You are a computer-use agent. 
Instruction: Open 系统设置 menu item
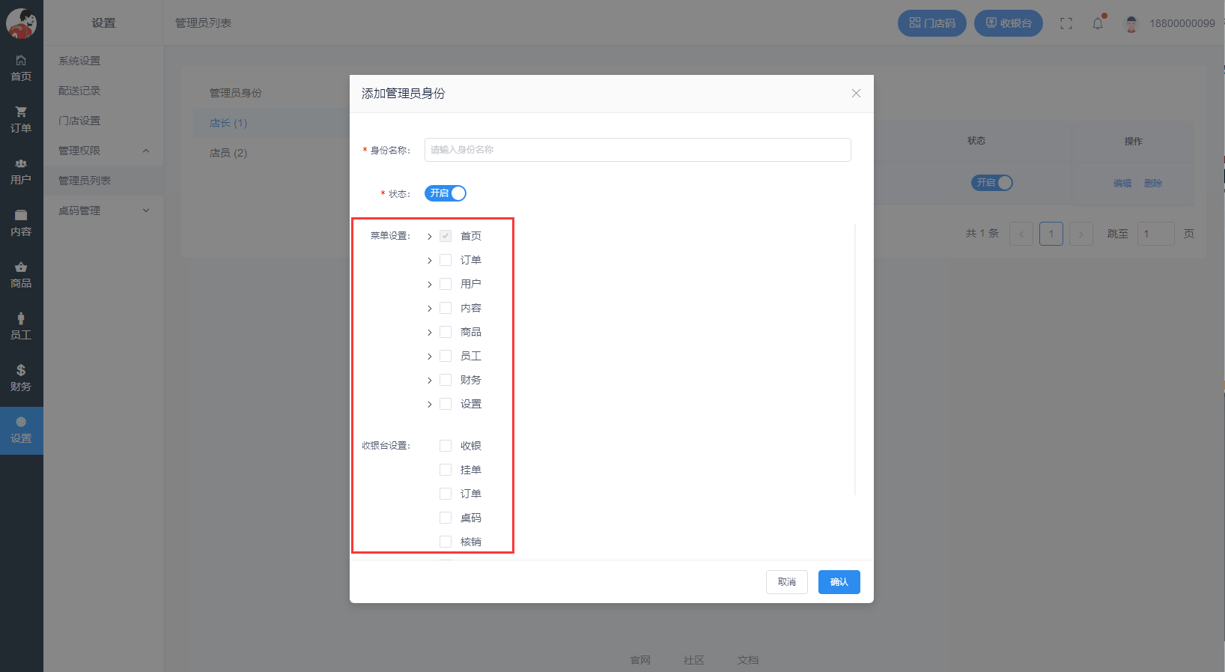pyautogui.click(x=103, y=61)
